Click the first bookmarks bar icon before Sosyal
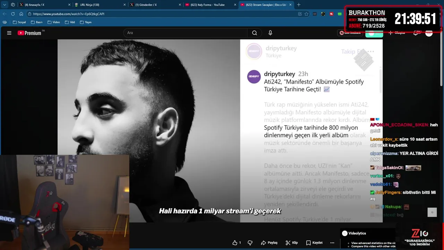 5,22
